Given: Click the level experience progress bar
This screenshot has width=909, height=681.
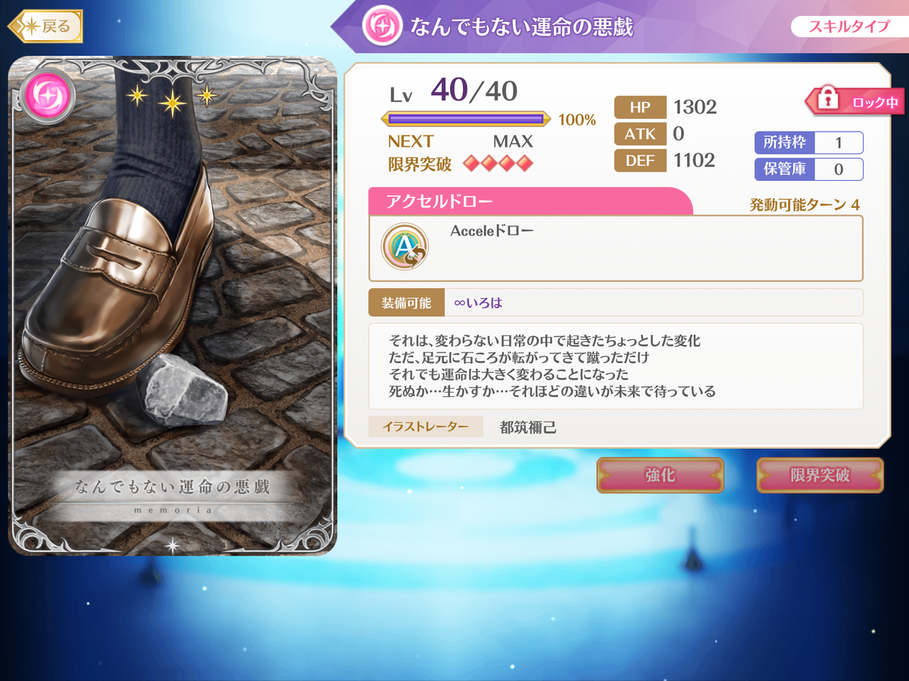Looking at the screenshot, I should point(466,119).
